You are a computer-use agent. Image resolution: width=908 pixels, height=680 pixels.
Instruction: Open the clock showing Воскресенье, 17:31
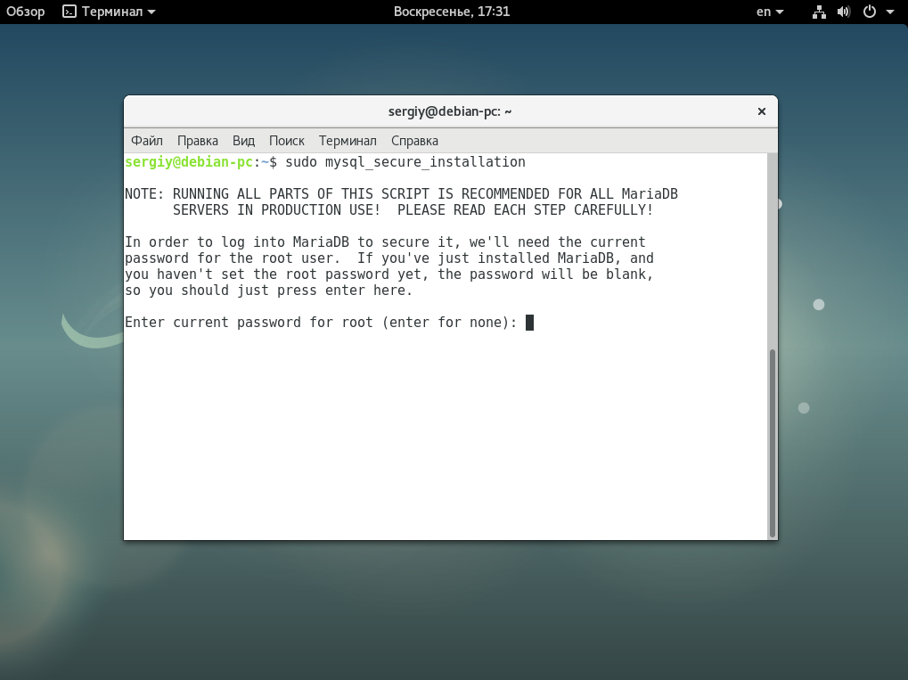(451, 12)
